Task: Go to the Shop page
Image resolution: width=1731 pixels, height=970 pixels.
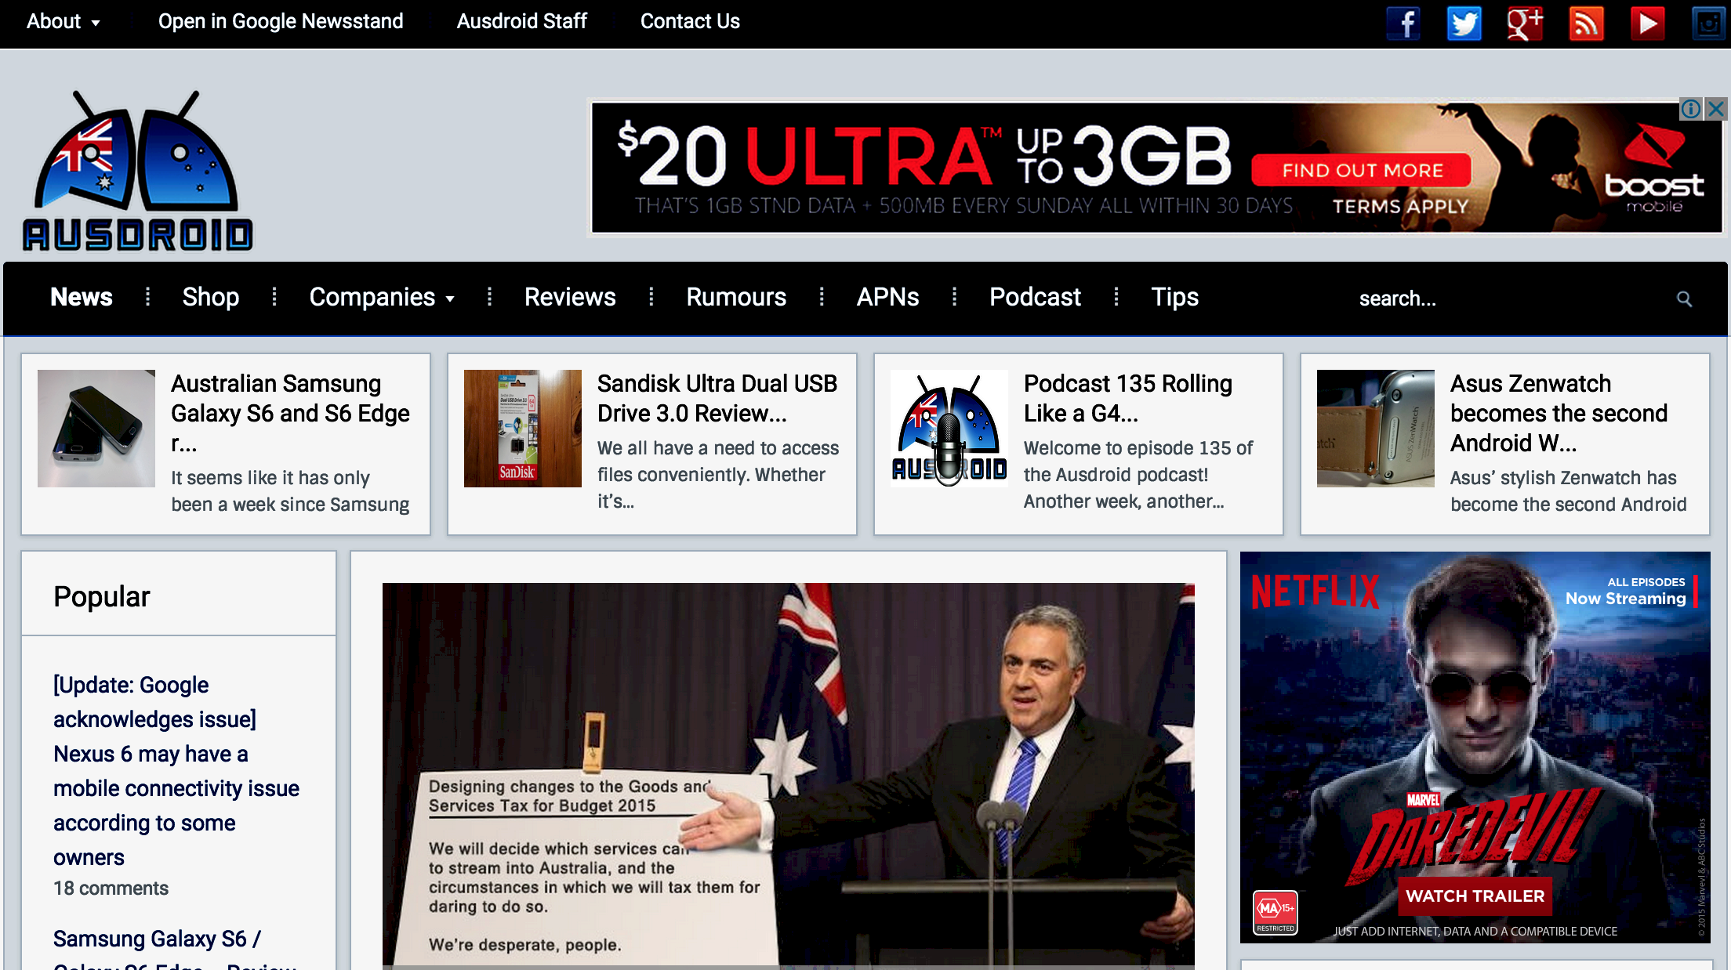Action: click(211, 297)
